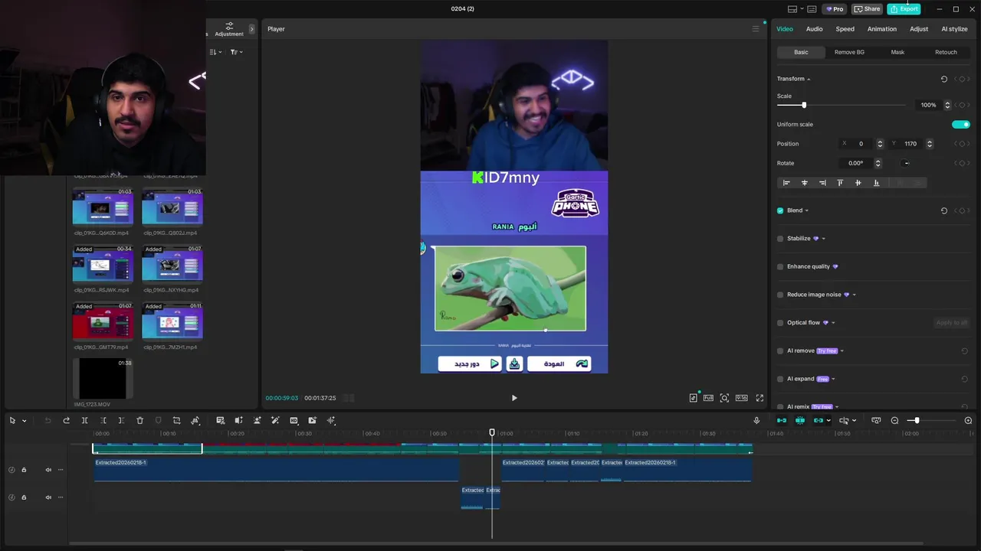Expand the Optical flow options arrow
Image resolution: width=981 pixels, height=551 pixels.
click(833, 323)
